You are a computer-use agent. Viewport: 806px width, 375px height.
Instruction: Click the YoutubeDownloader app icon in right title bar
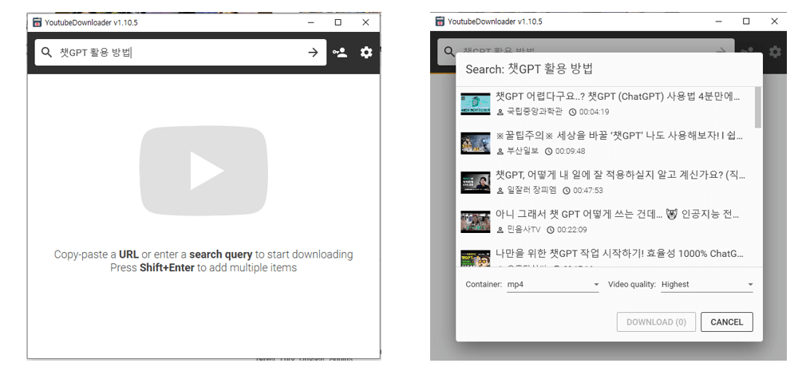point(440,22)
